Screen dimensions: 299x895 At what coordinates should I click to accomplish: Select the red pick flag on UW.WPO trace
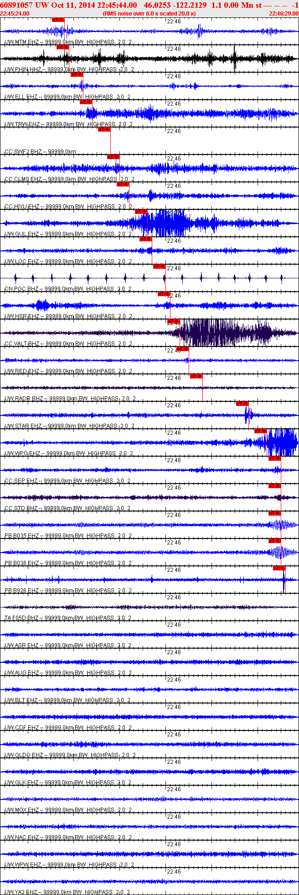click(x=261, y=431)
